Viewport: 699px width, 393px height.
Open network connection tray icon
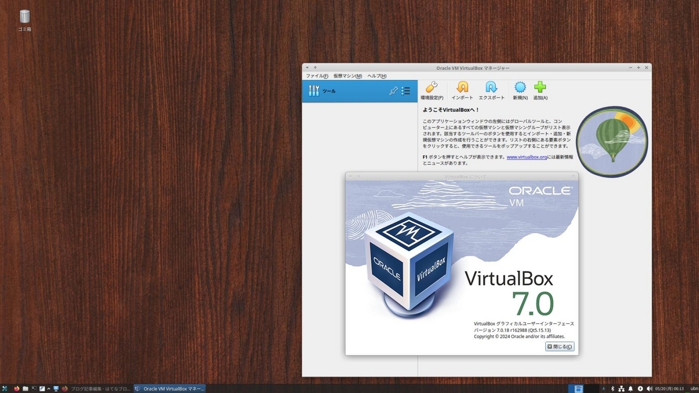[622, 388]
